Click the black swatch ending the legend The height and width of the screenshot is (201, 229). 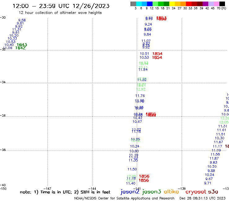pyautogui.click(x=222, y=4)
